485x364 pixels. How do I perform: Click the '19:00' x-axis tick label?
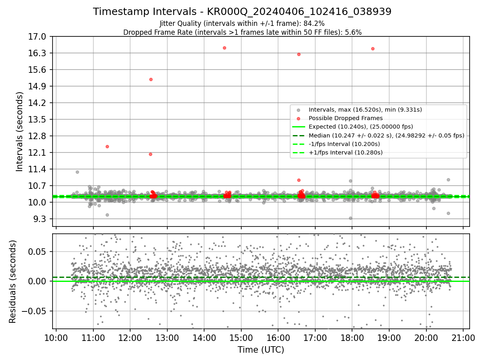pyautogui.click(x=389, y=338)
